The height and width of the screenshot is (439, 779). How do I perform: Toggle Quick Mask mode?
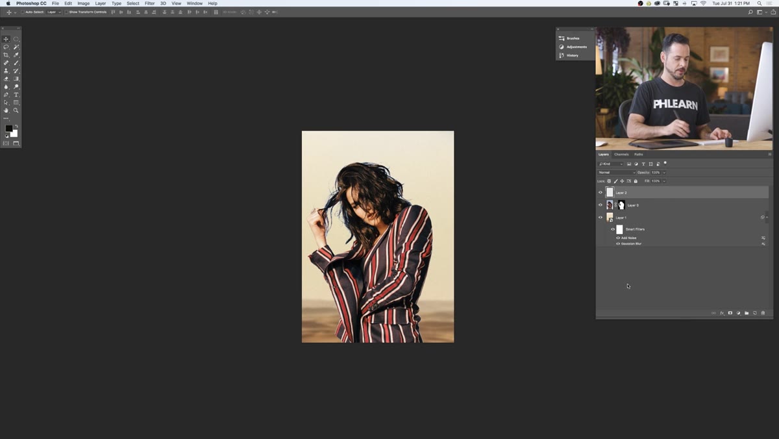[x=6, y=143]
